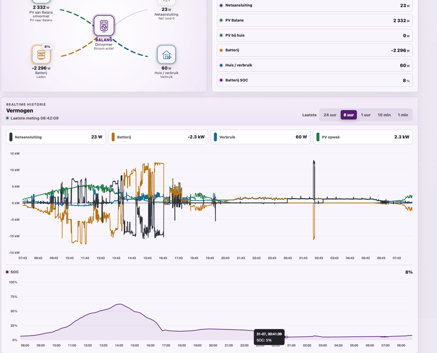437x353 pixels.
Task: Click the purple SOC legend dot above SOC chart
Action: point(7,272)
